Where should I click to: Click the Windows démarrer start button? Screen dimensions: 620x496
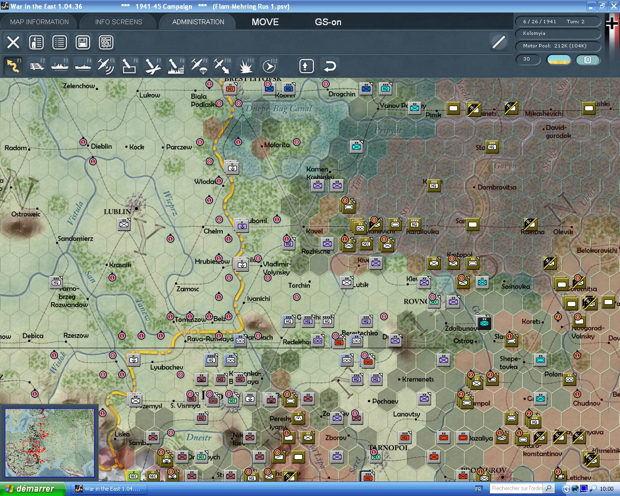tap(32, 489)
